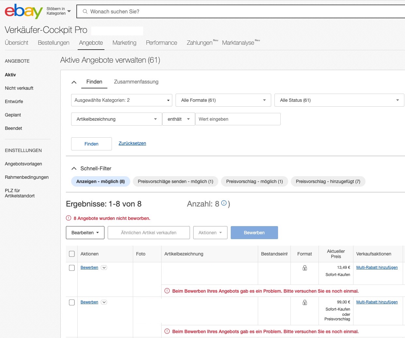Collapse the Schnell-Filter section

pyautogui.click(x=74, y=168)
